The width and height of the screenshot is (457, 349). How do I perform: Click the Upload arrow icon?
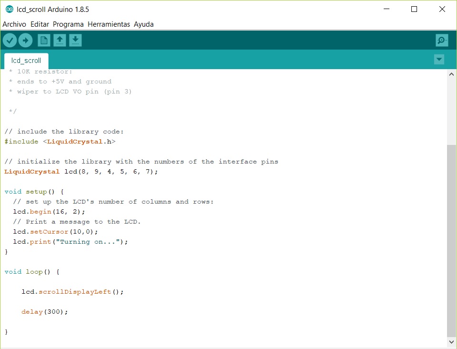point(25,40)
